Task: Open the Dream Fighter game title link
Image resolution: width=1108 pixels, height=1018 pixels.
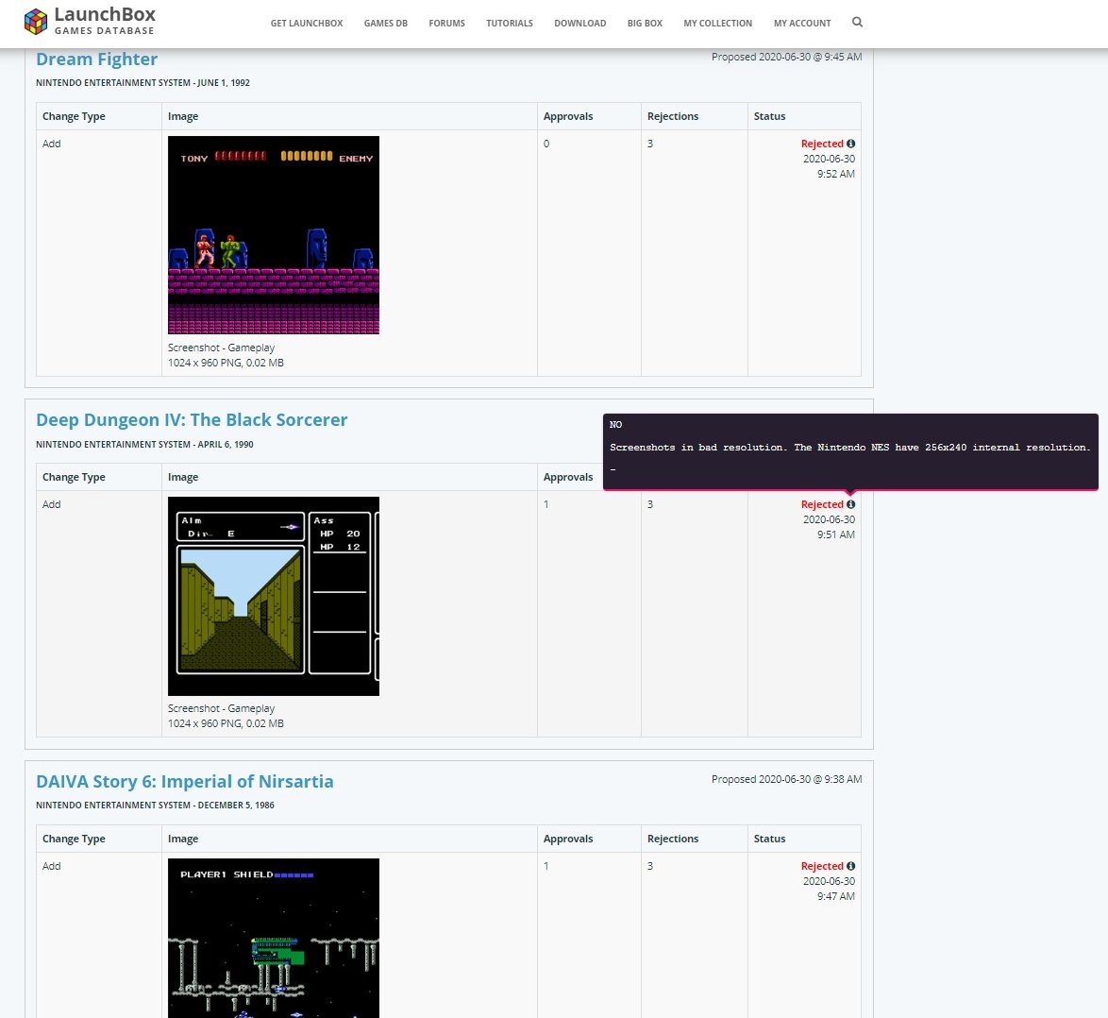Action: (97, 59)
